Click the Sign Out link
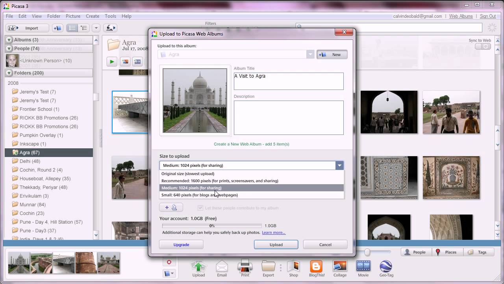The image size is (504, 284). click(488, 16)
